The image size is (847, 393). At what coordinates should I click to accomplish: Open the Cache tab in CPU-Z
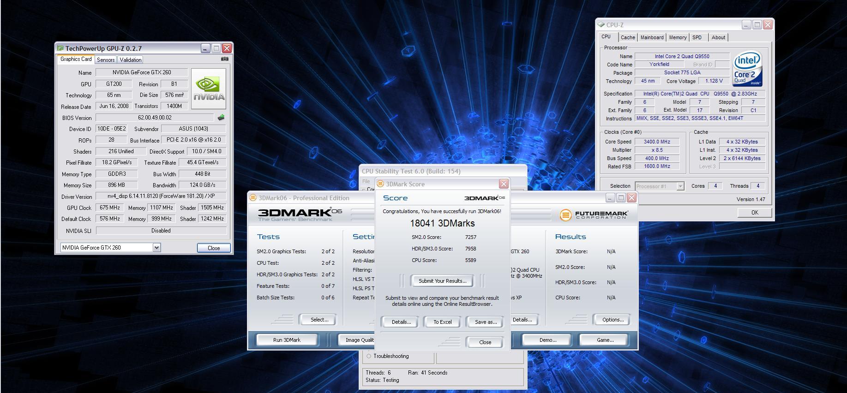pyautogui.click(x=628, y=37)
